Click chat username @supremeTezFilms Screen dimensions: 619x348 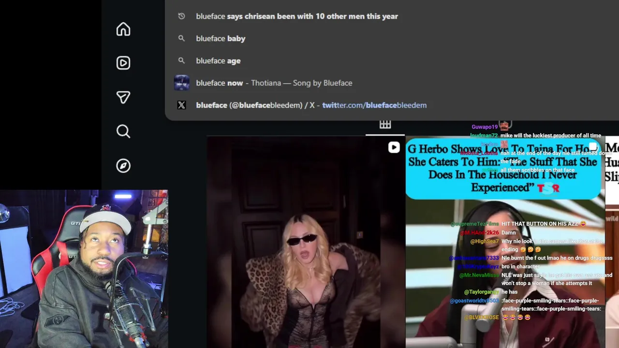(474, 224)
